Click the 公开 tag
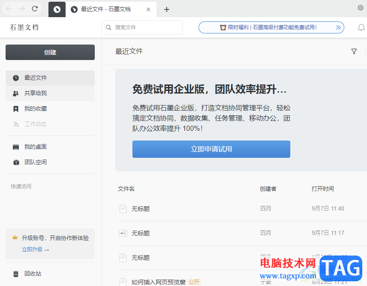This screenshot has width=367, height=286. coord(194,282)
